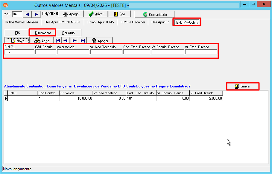Click the Cód. Créd. Diferido input field

(x=137, y=52)
